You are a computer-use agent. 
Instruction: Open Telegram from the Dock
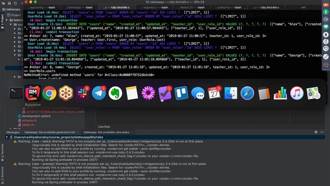[x=99, y=93]
